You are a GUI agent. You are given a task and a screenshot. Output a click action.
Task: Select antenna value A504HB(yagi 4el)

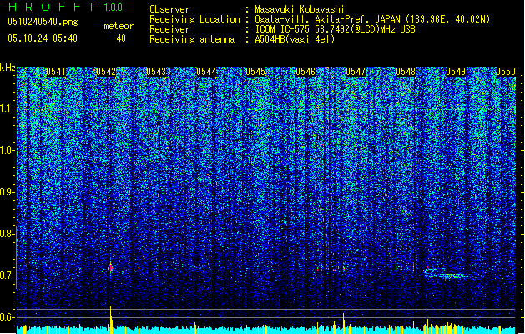[x=295, y=39]
